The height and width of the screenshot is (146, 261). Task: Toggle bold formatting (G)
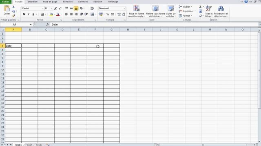tap(24, 14)
